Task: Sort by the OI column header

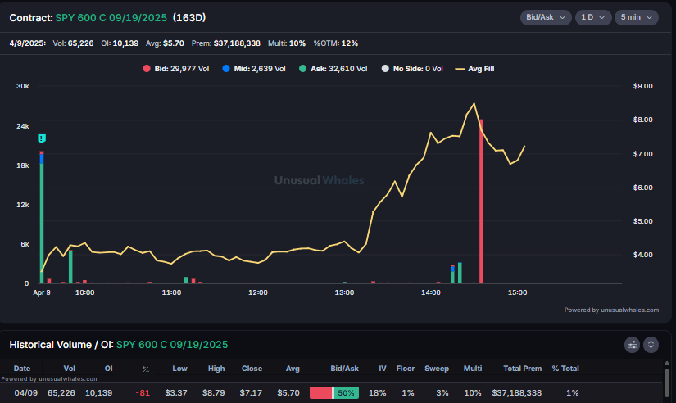Action: click(109, 369)
